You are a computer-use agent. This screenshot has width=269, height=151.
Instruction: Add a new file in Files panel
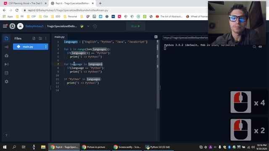pyautogui.click(x=34, y=38)
